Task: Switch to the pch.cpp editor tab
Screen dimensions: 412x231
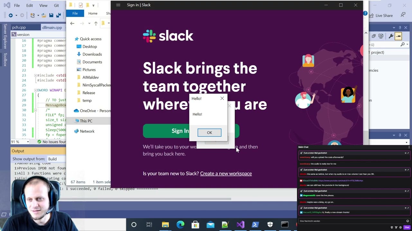Action: 19,28
